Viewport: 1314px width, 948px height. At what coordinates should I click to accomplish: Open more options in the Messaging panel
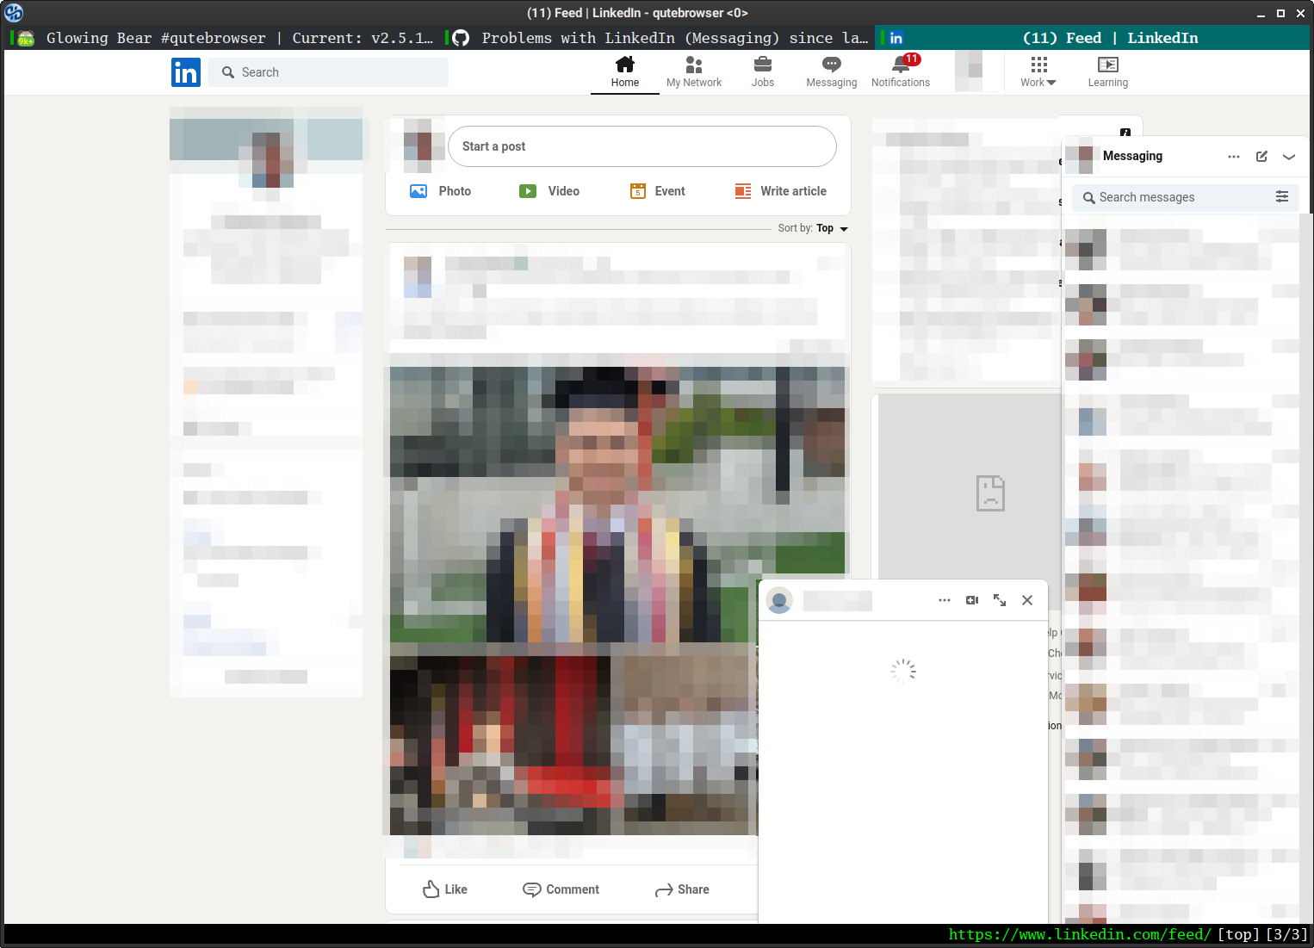1234,157
